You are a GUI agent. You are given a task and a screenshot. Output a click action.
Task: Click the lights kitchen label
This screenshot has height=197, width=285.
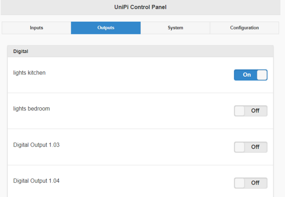29,73
